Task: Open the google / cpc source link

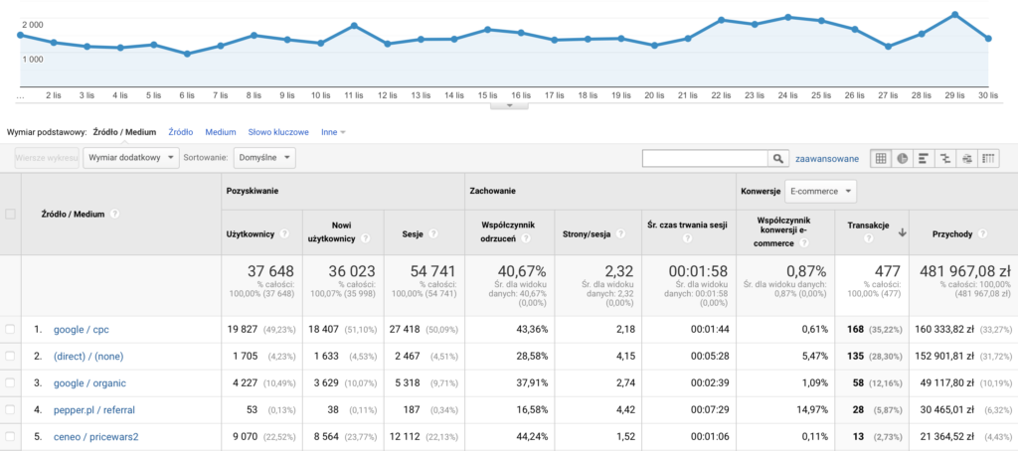Action: tap(82, 330)
